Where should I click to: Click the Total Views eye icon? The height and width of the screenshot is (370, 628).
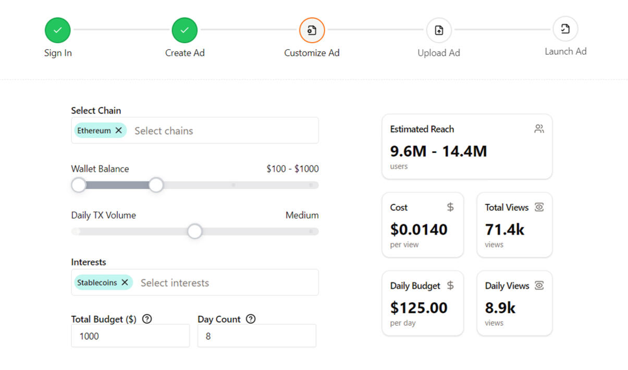coord(539,207)
